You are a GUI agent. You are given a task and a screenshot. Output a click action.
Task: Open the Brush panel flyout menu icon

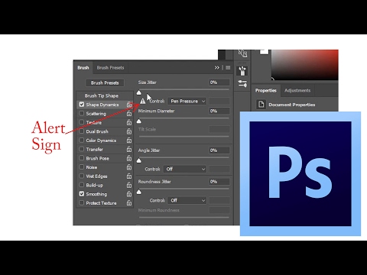(x=228, y=67)
